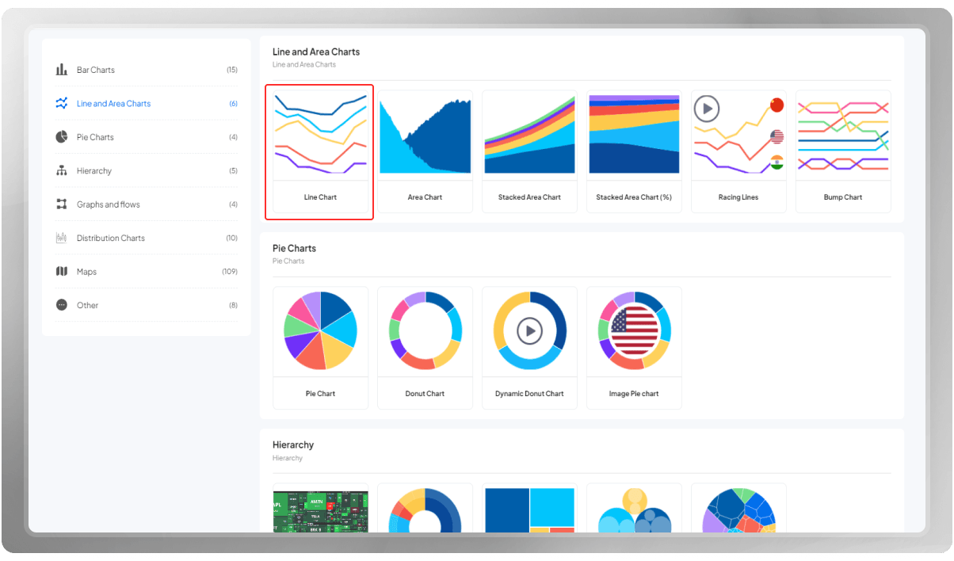Click the Maps folded-map icon
Screen dimensions: 954x561
coord(62,272)
